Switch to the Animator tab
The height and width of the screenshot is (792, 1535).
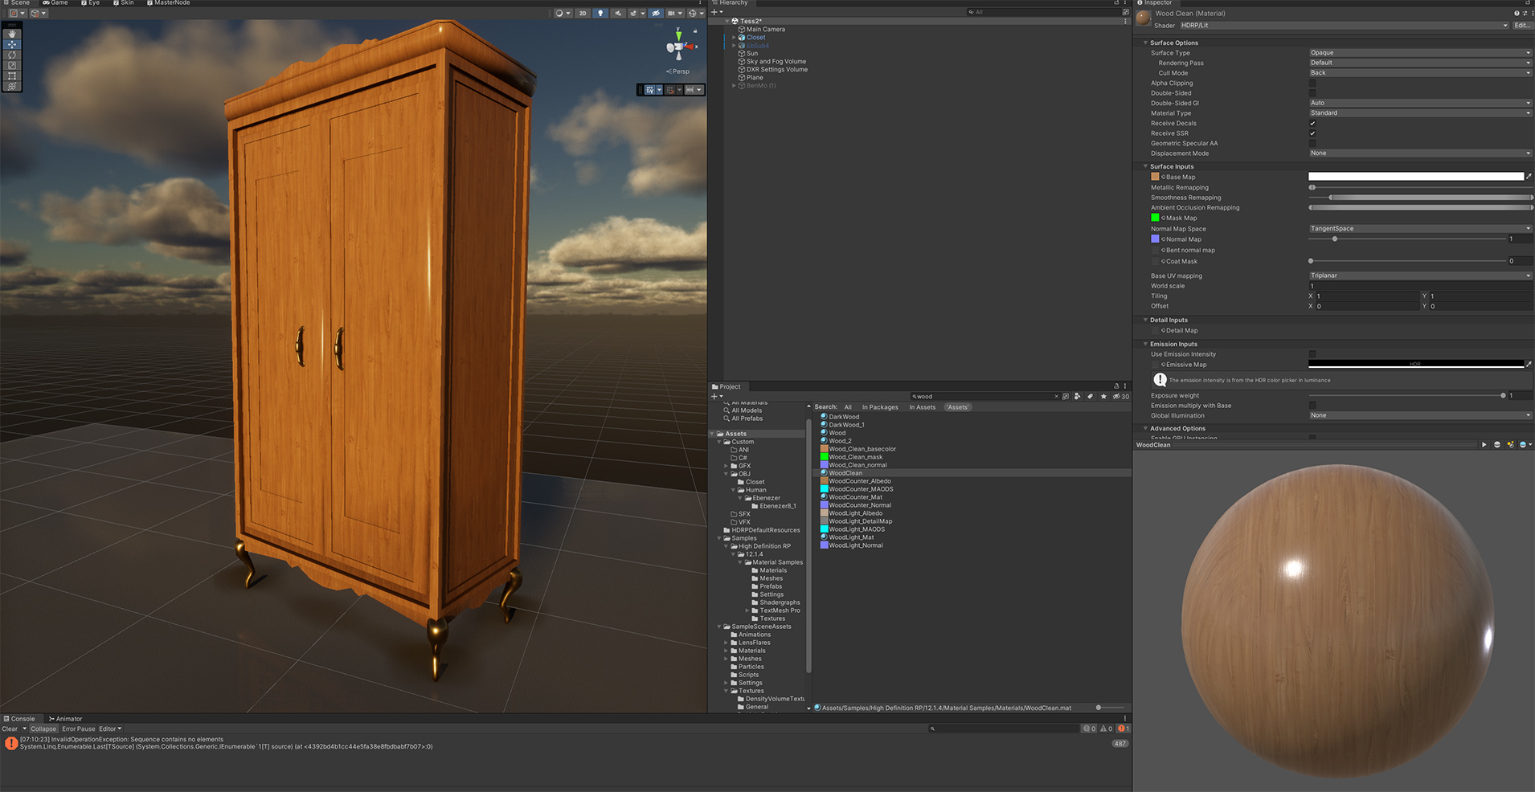pyautogui.click(x=65, y=718)
